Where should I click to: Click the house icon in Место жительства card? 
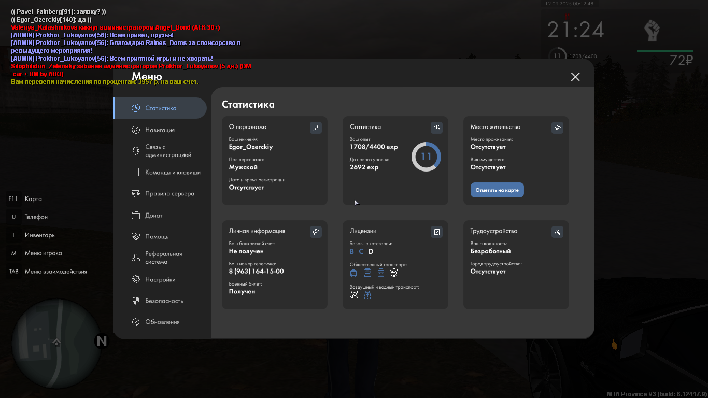tap(557, 127)
